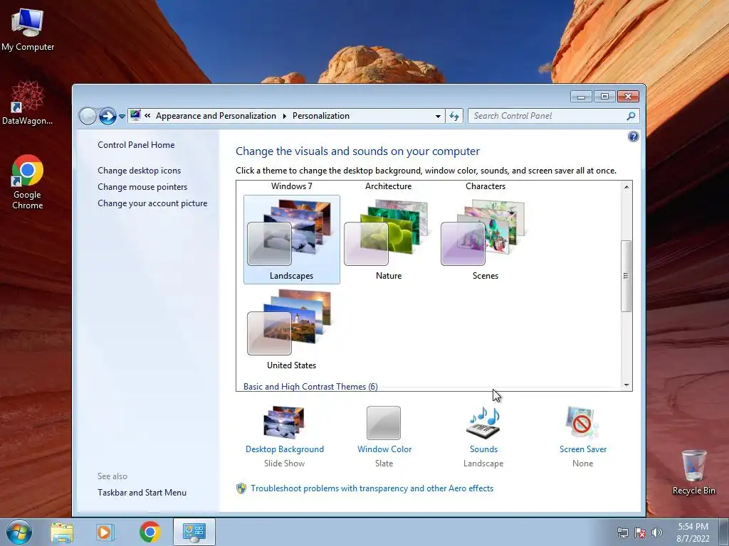The width and height of the screenshot is (729, 546).
Task: Open the Sounds settings icon
Action: pos(483,422)
